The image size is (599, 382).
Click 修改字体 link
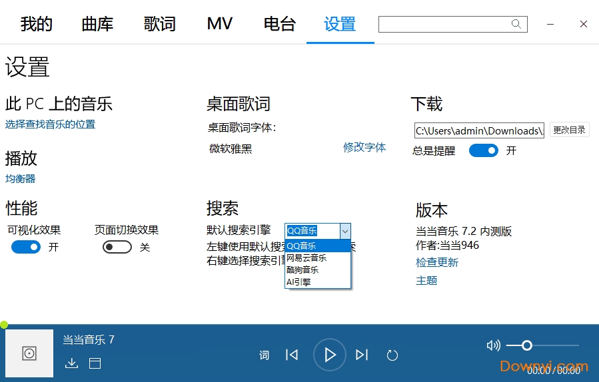coord(364,147)
